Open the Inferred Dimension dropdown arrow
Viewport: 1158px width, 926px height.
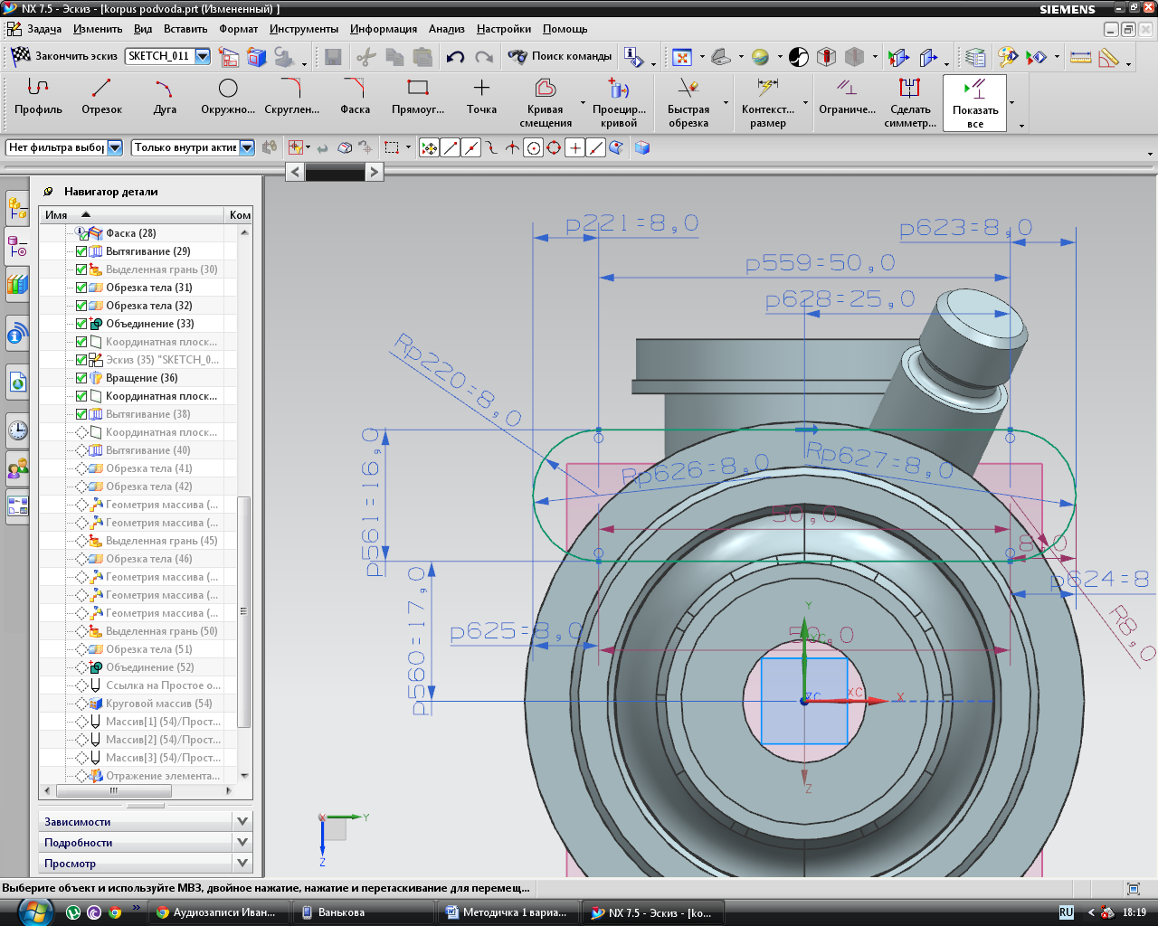pyautogui.click(x=805, y=103)
